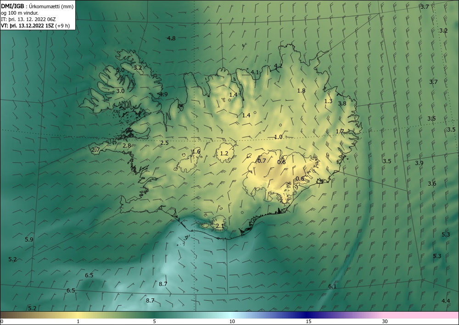Click the 4.9 map value
The width and height of the screenshot is (459, 325).
(x=164, y=94)
